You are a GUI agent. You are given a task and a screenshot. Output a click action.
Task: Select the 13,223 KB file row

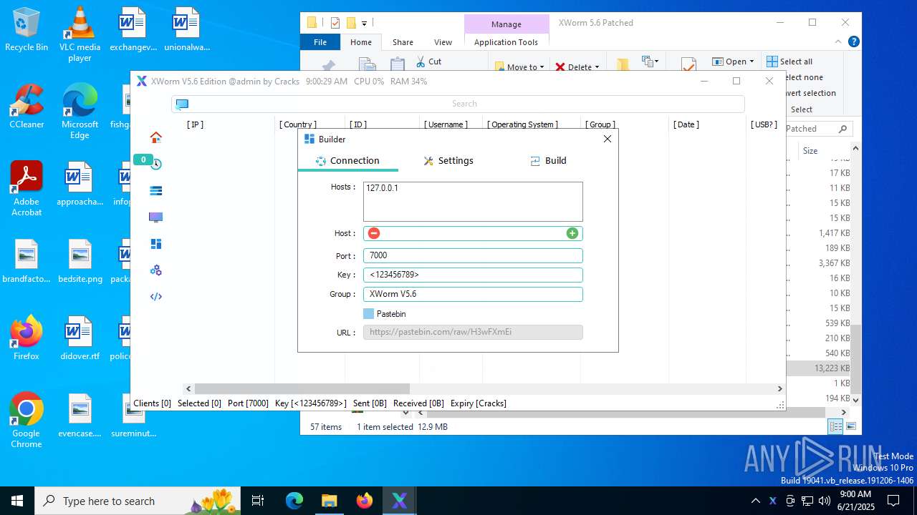pyautogui.click(x=818, y=368)
